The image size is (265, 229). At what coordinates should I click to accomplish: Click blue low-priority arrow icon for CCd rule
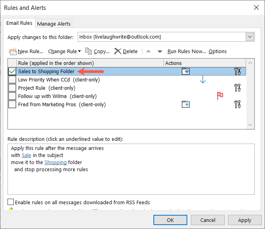pos(203,79)
